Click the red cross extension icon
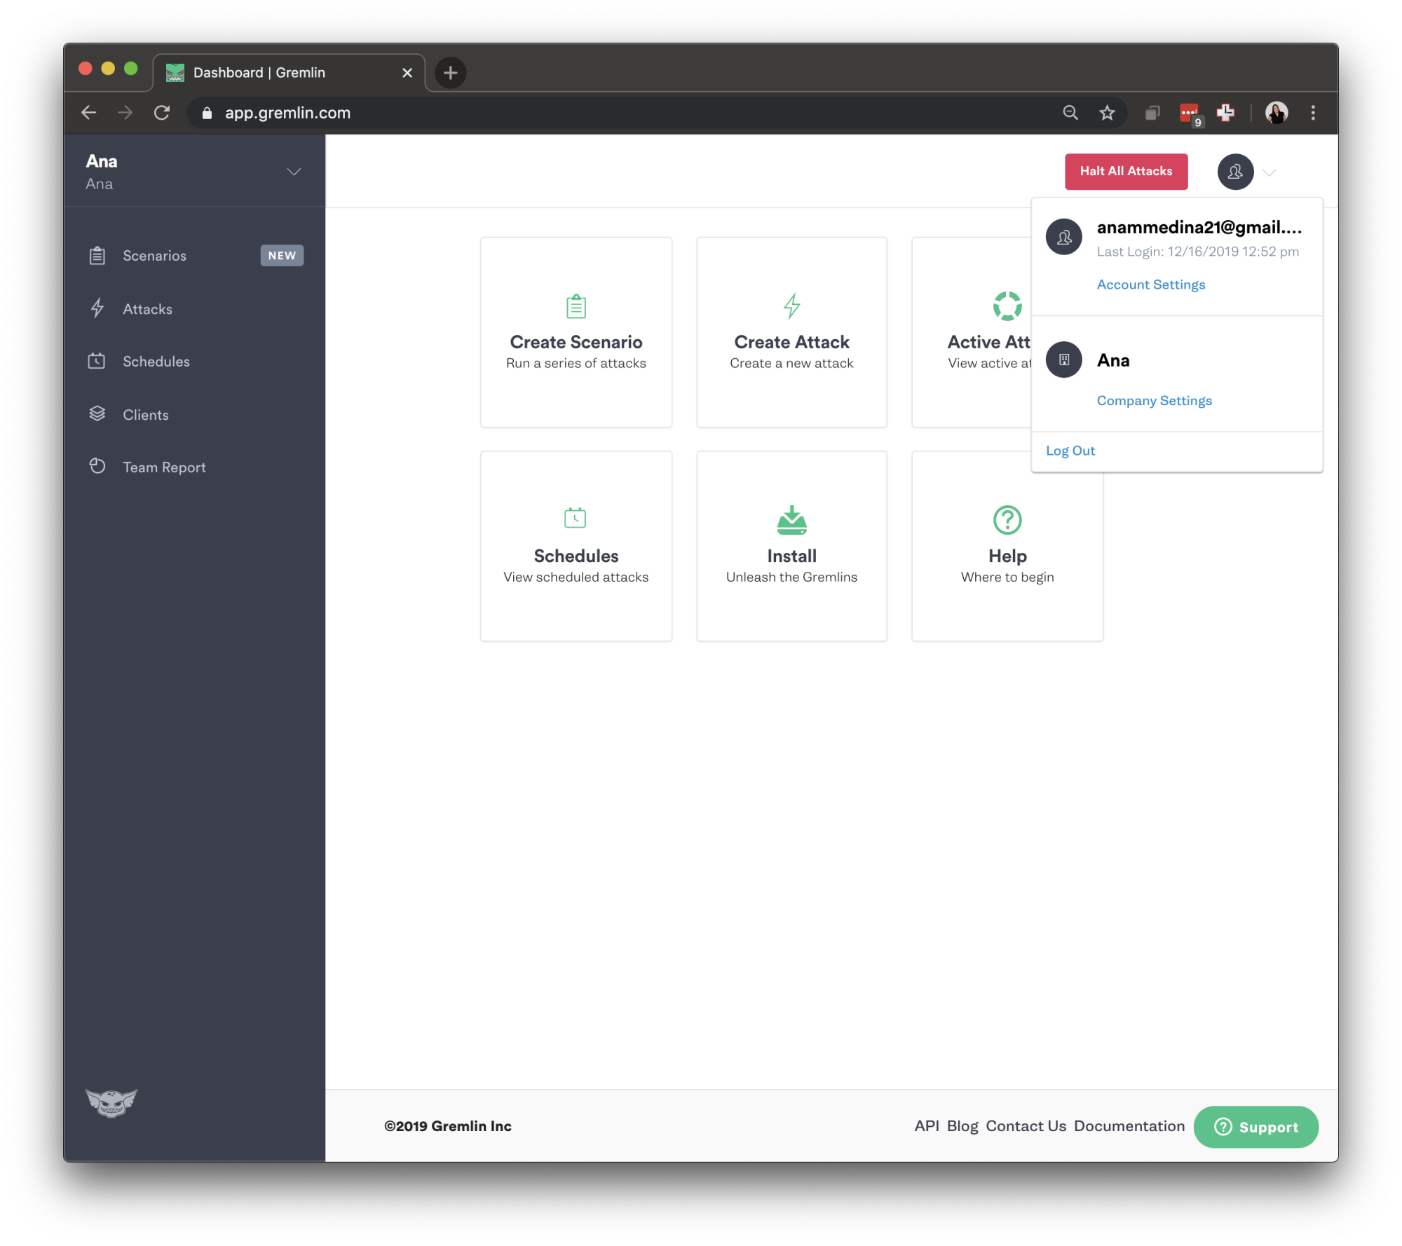Viewport: 1402px width, 1246px height. pos(1225,113)
